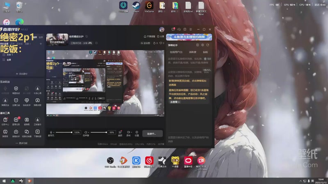Open the Microsoft Edge desktop icon
Image resolution: width=328 pixels, height=184 pixels.
pyautogui.click(x=19, y=22)
